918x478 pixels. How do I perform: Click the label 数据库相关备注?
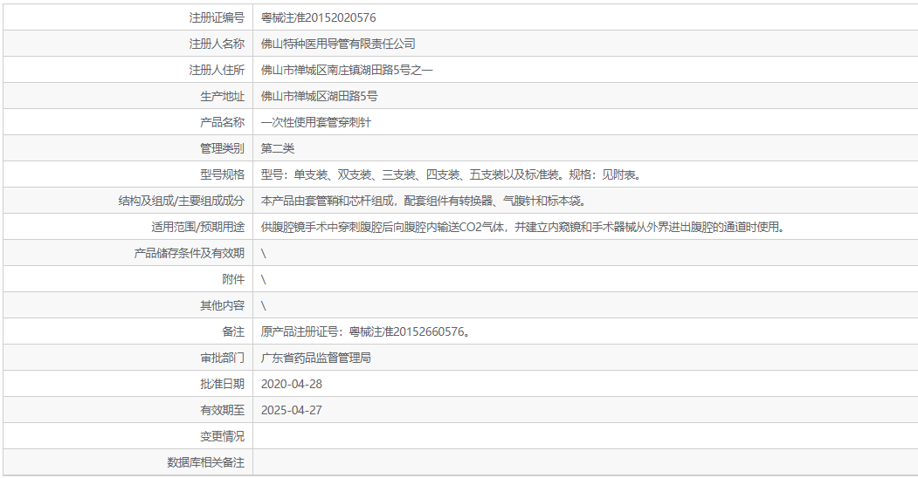coord(205,463)
